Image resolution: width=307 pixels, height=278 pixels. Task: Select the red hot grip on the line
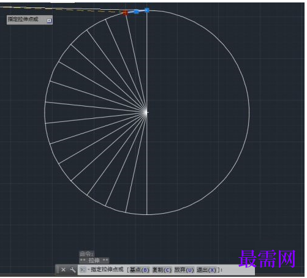[125, 13]
